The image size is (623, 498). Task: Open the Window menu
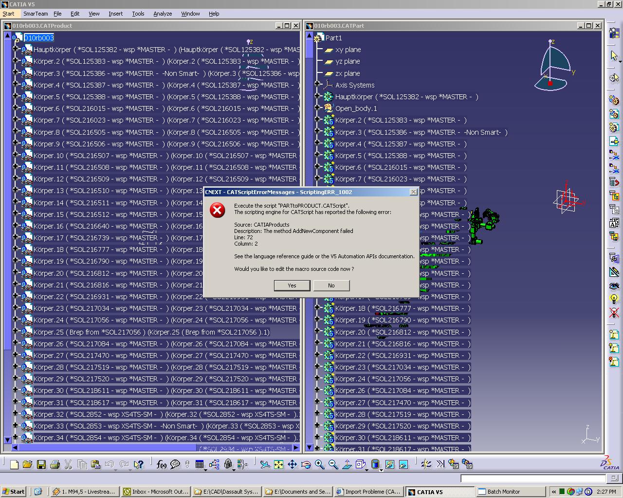[x=190, y=14]
